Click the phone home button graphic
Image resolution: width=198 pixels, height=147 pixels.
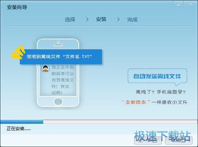[58, 101]
